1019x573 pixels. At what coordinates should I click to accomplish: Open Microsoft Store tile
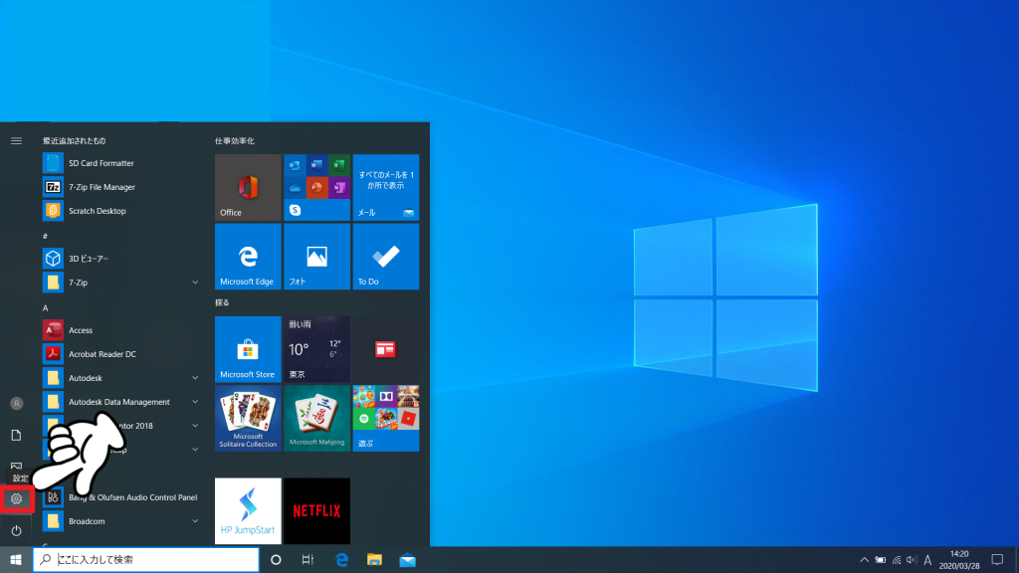click(248, 349)
